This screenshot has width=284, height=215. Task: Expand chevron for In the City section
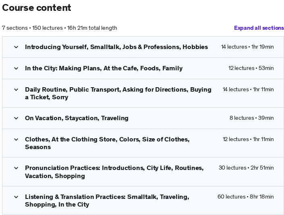coord(16,68)
